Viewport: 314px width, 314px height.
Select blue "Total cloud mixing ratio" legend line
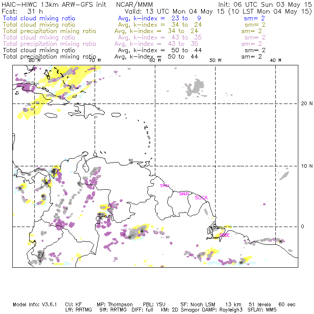pyautogui.click(x=39, y=18)
